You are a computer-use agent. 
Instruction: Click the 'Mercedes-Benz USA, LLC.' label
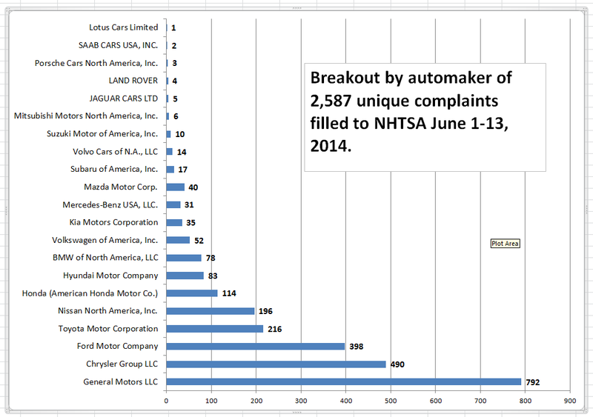[x=110, y=204]
